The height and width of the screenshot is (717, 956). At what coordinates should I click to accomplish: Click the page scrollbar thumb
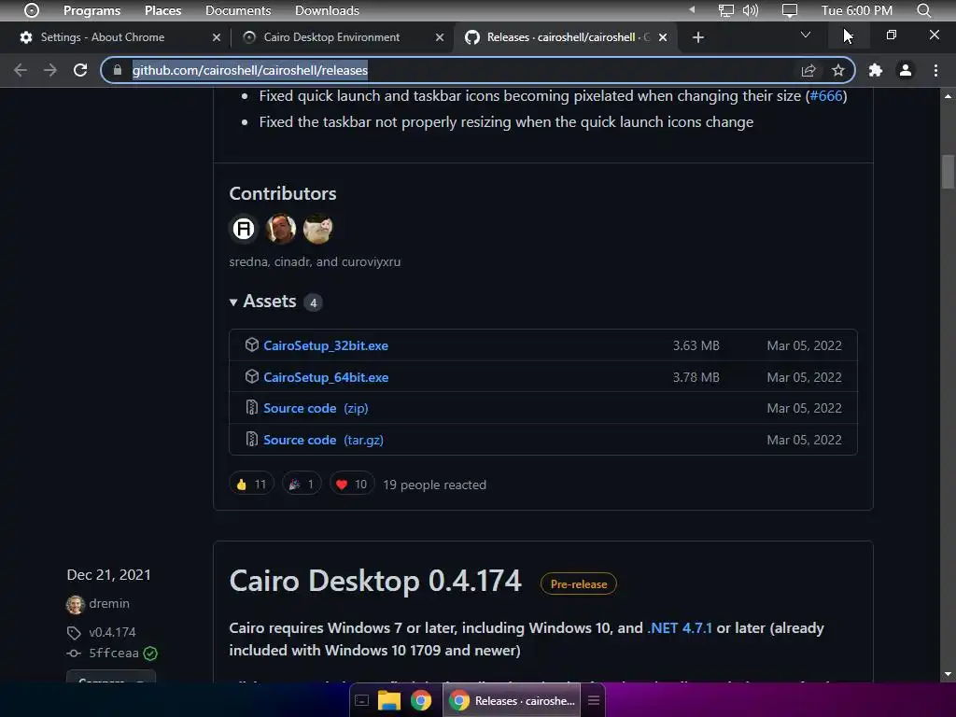pyautogui.click(x=948, y=172)
